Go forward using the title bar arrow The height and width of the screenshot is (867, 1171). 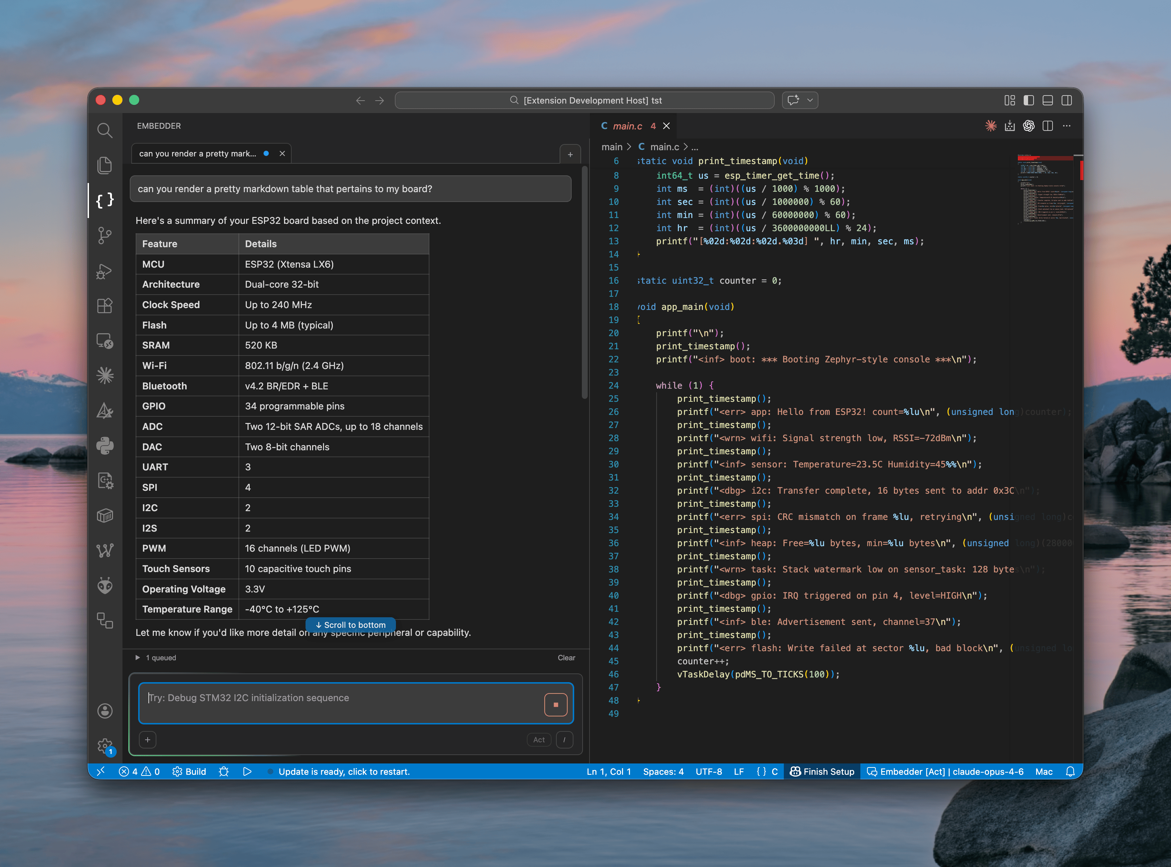(x=380, y=100)
